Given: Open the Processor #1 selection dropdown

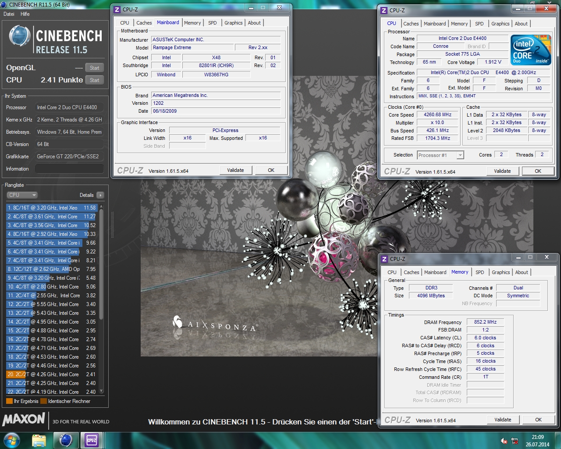Looking at the screenshot, I should click(440, 155).
